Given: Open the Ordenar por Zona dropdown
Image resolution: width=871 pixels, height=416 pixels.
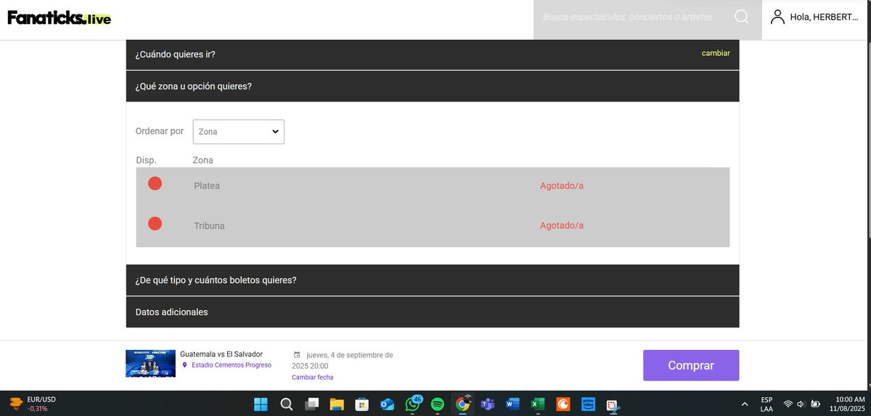Looking at the screenshot, I should (238, 131).
